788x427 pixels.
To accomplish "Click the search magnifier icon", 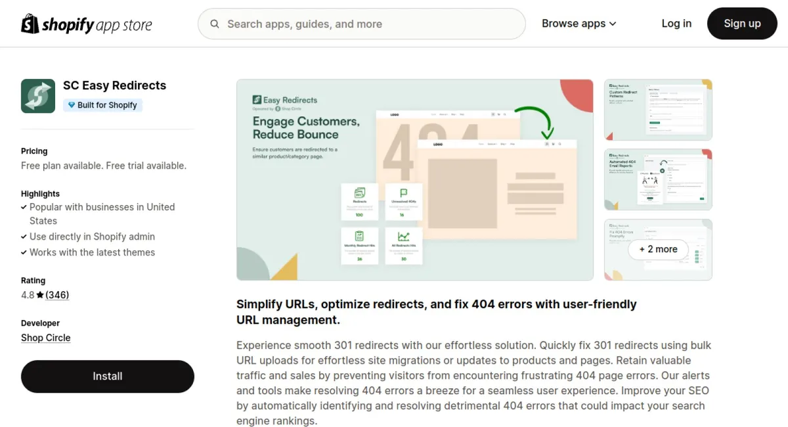I will point(215,24).
